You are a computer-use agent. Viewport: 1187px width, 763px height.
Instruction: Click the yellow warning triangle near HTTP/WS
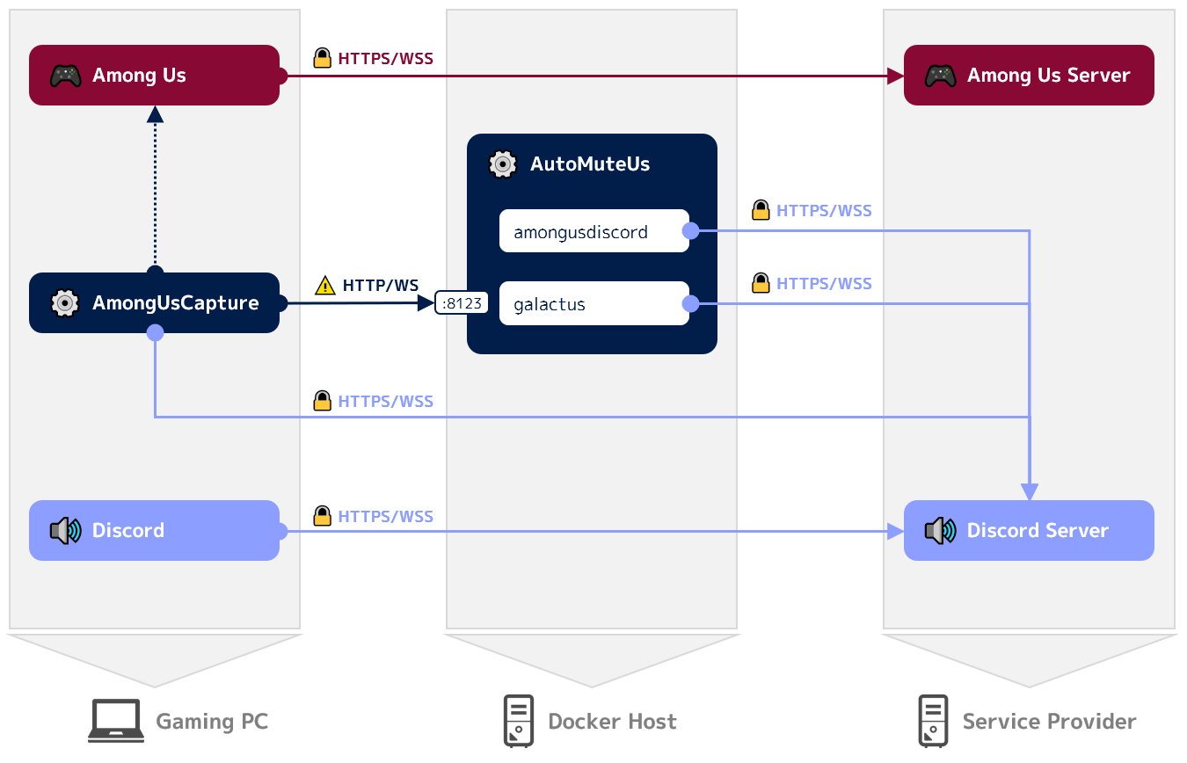point(325,286)
